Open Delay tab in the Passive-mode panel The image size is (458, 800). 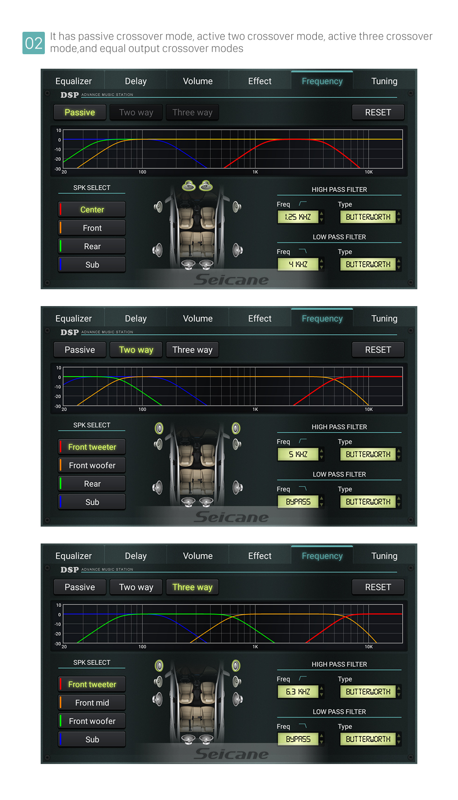pos(136,81)
